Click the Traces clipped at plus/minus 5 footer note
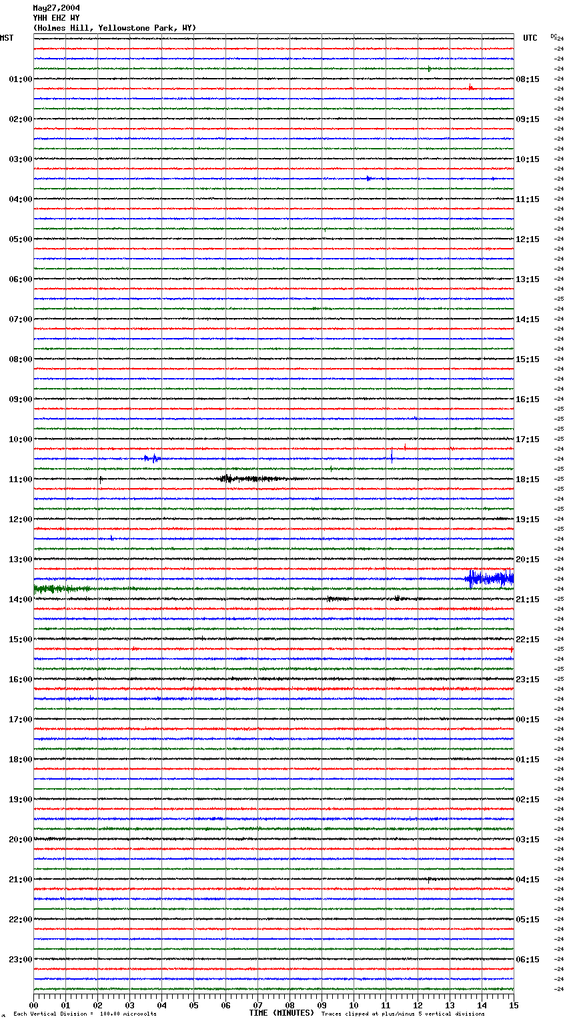The width and height of the screenshot is (567, 1023). point(403,1014)
